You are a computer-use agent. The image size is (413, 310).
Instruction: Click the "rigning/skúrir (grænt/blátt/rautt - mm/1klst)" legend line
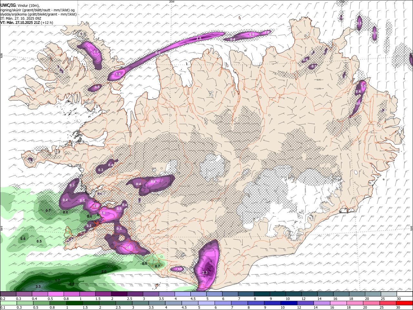tap(37, 10)
